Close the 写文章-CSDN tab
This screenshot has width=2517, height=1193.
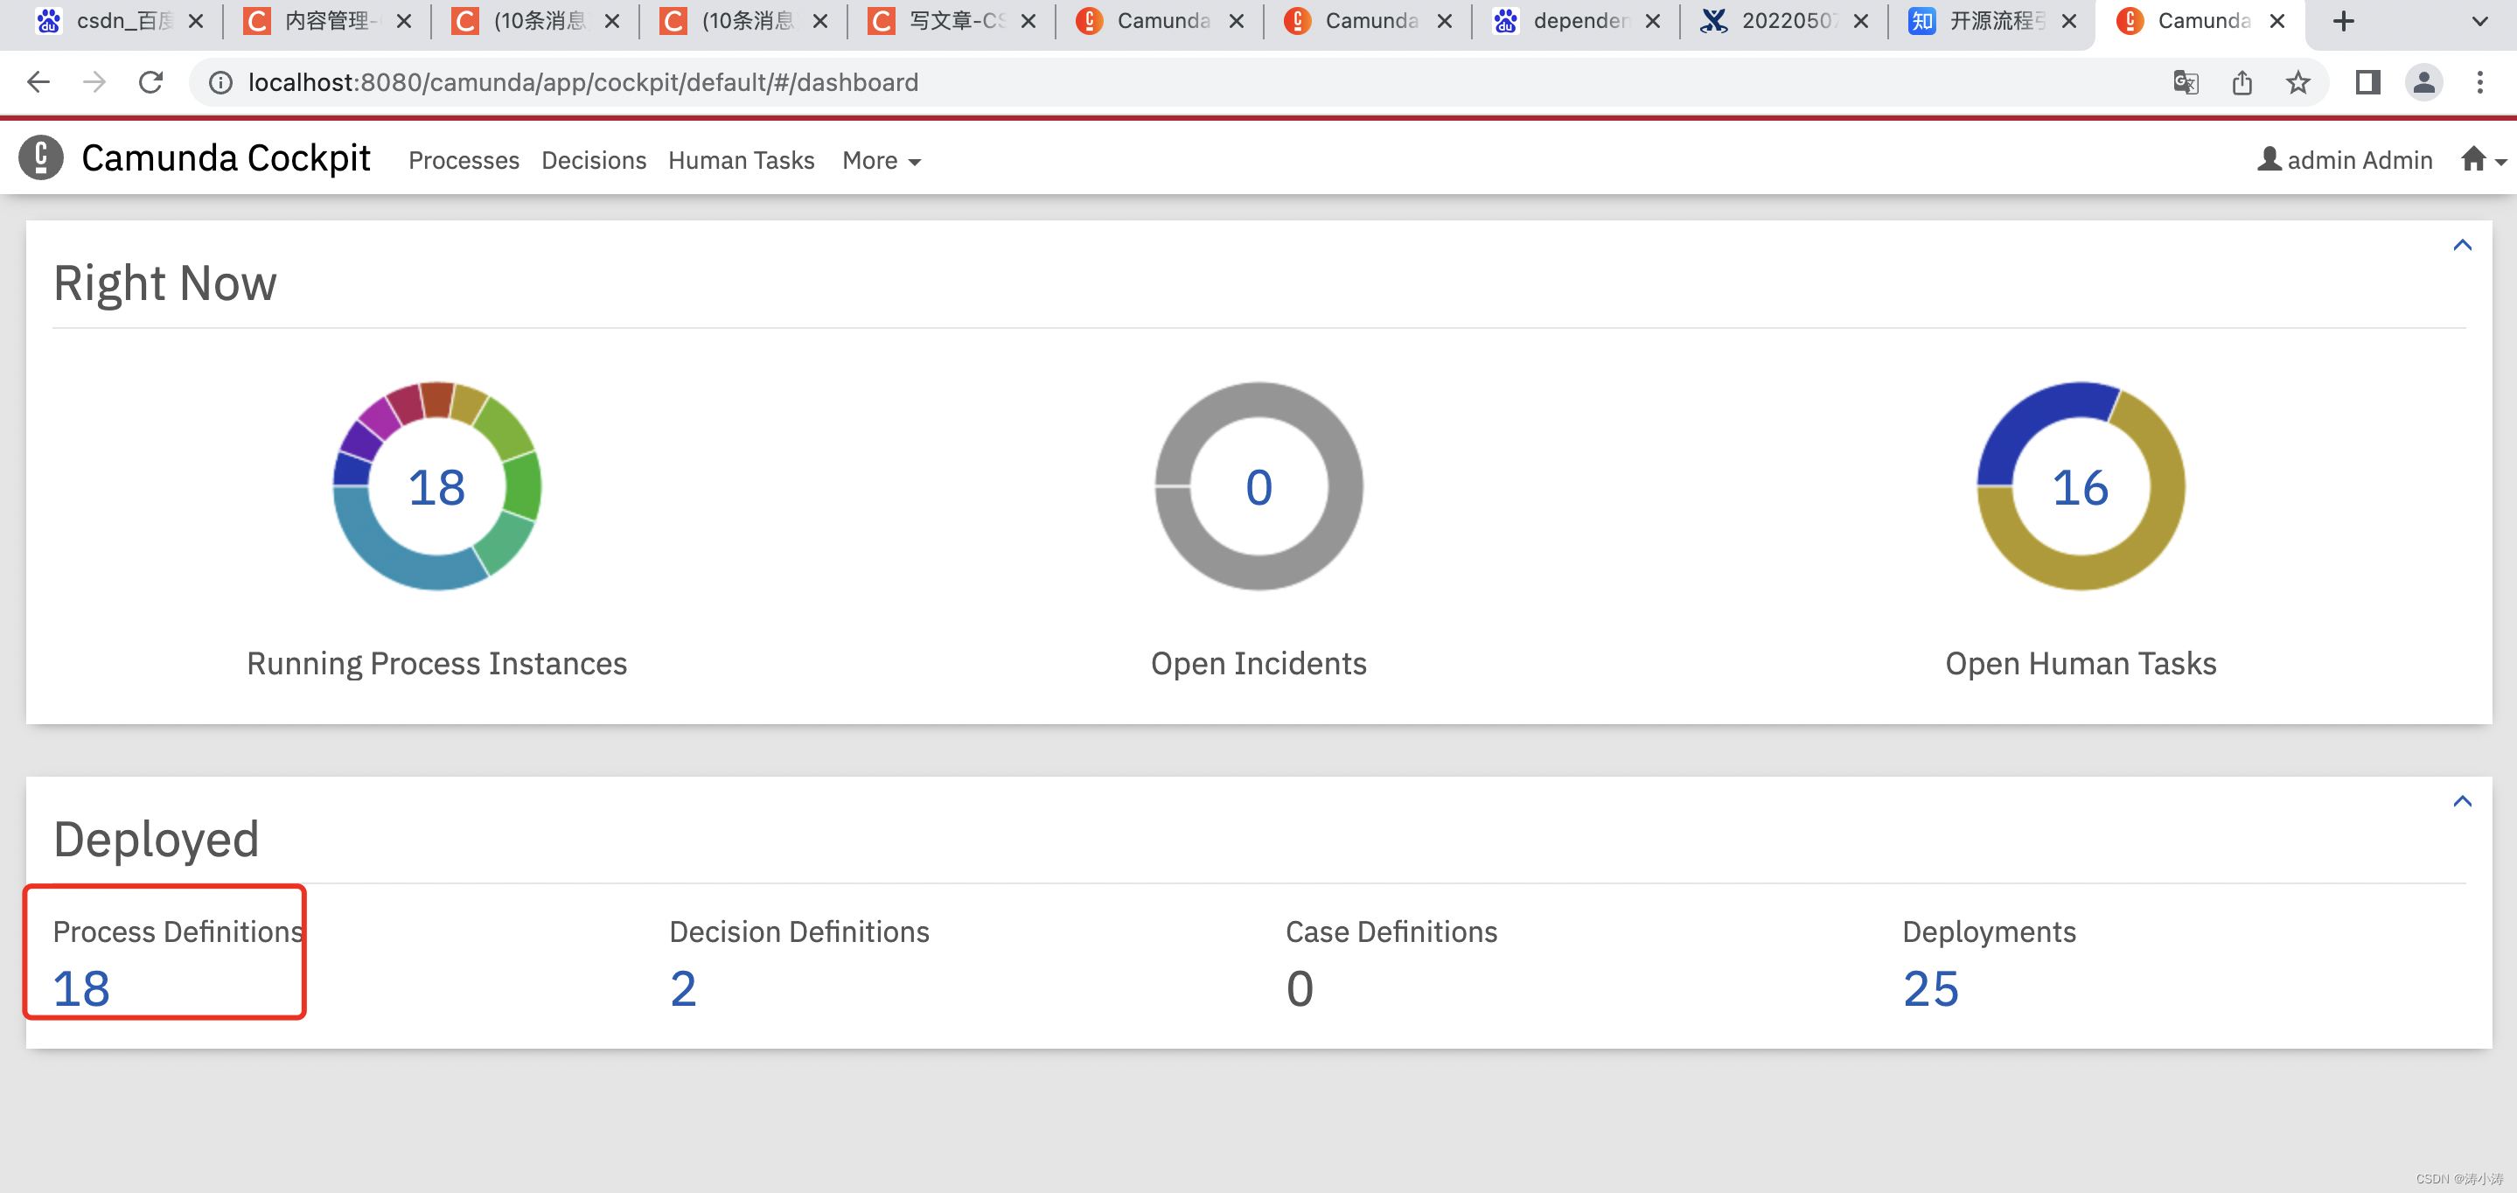[x=1028, y=22]
